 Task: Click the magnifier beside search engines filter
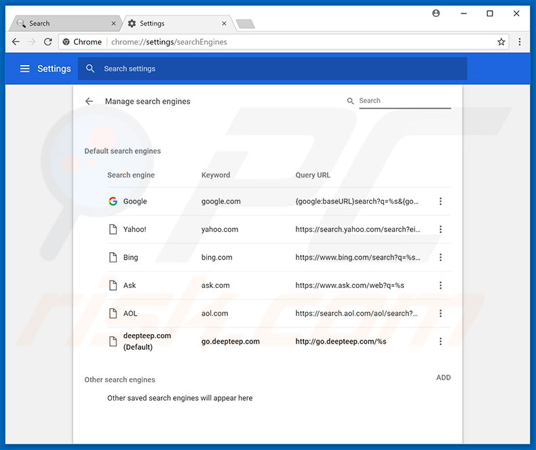(x=350, y=101)
